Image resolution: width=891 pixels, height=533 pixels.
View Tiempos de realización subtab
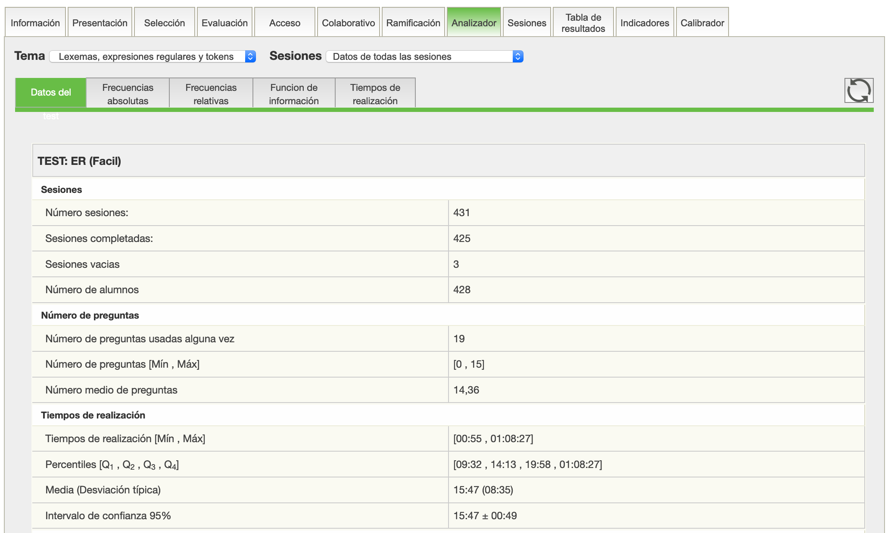tap(375, 94)
